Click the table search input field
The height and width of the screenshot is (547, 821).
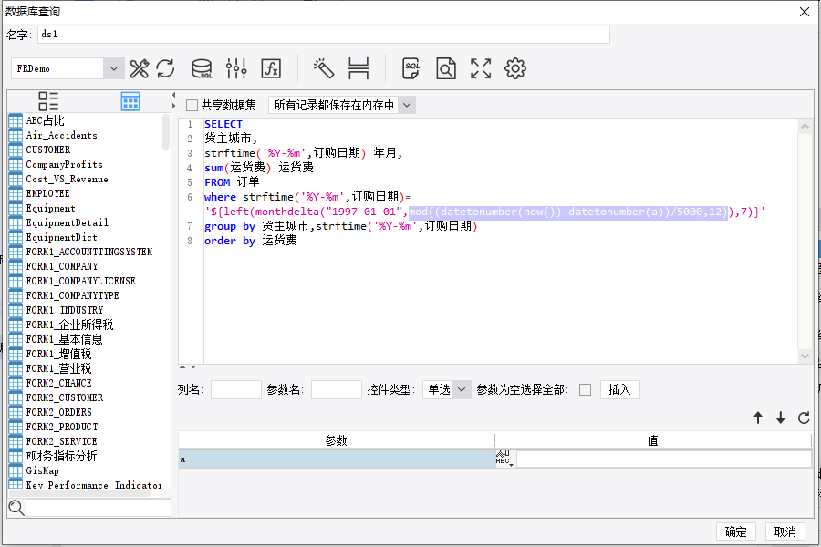tap(99, 508)
